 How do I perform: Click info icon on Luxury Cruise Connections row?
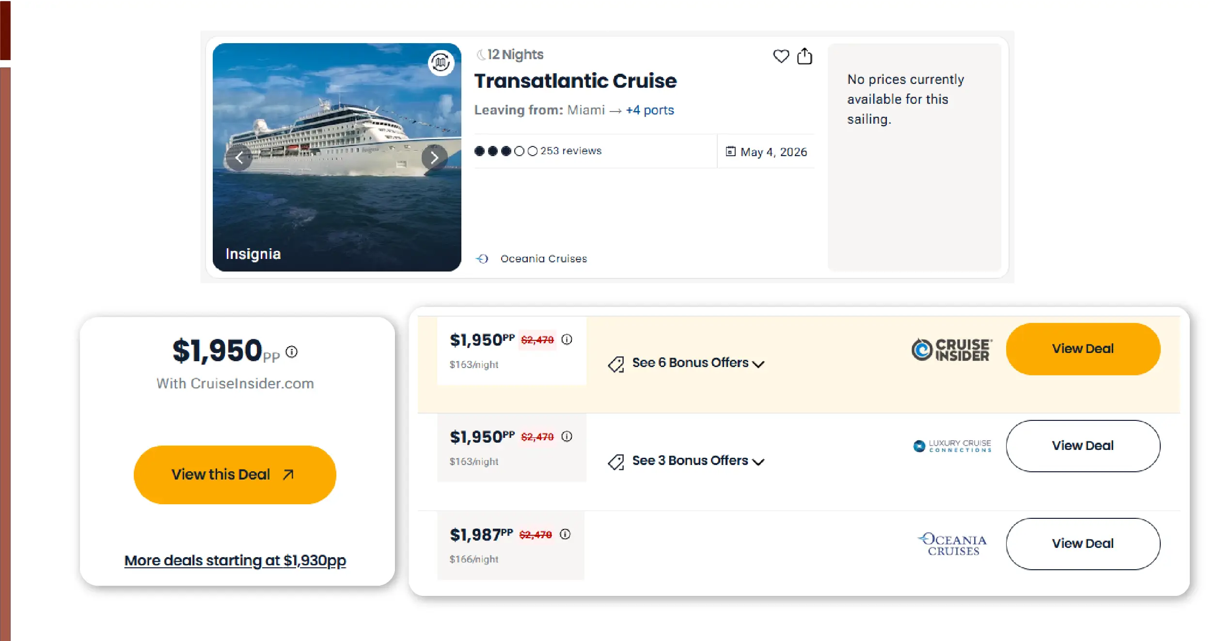click(567, 436)
